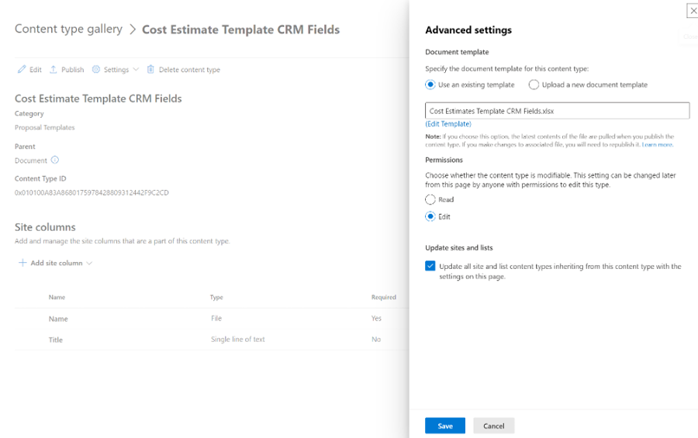
Task: Click the Edit pencil icon
Action: pos(22,70)
